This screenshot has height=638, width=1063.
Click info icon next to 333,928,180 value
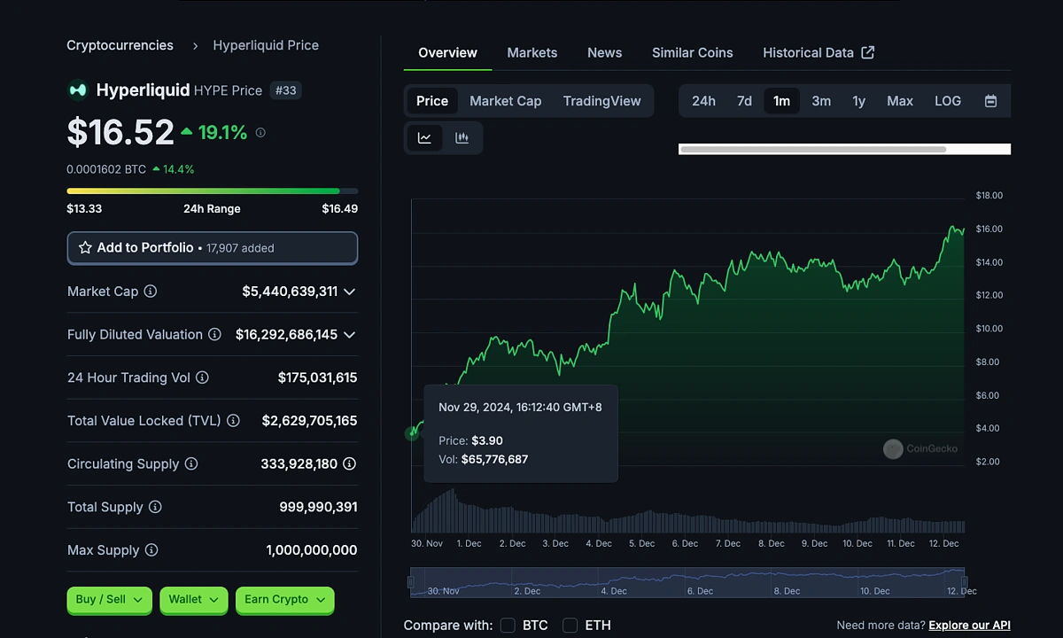click(x=350, y=463)
